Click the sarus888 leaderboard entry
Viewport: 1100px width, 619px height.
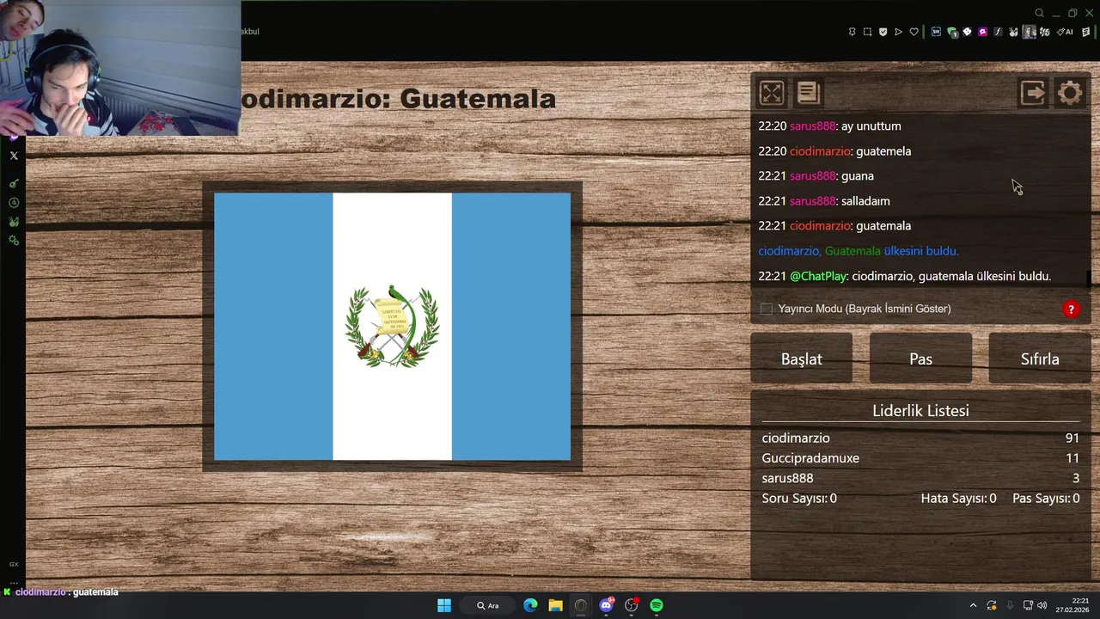920,478
